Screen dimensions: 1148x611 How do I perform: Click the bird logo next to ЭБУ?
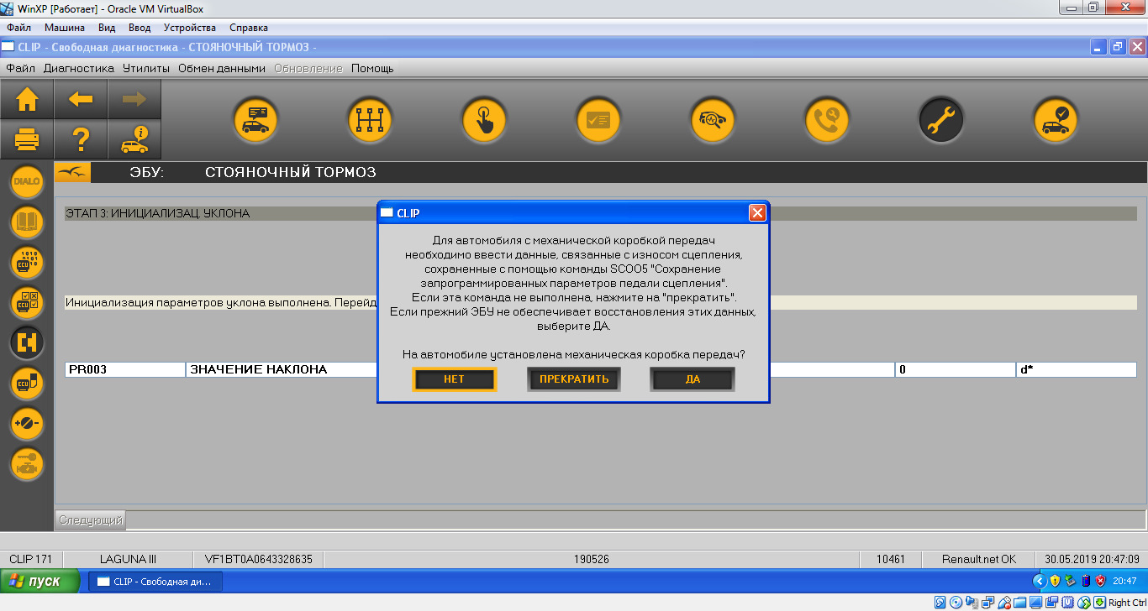pos(72,173)
